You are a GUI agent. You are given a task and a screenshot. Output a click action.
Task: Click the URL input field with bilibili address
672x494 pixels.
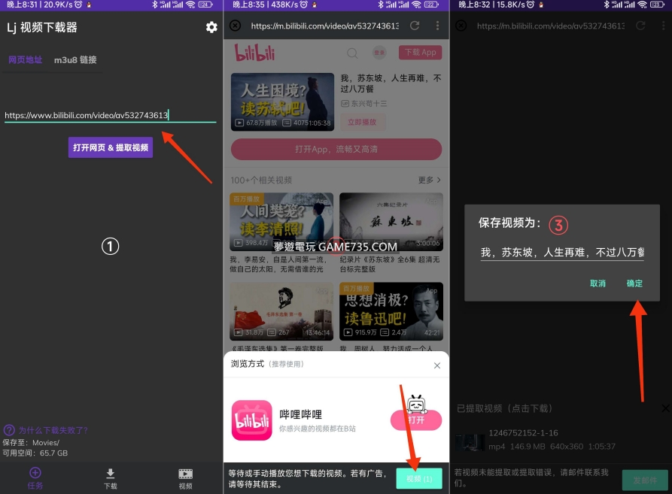click(x=110, y=115)
